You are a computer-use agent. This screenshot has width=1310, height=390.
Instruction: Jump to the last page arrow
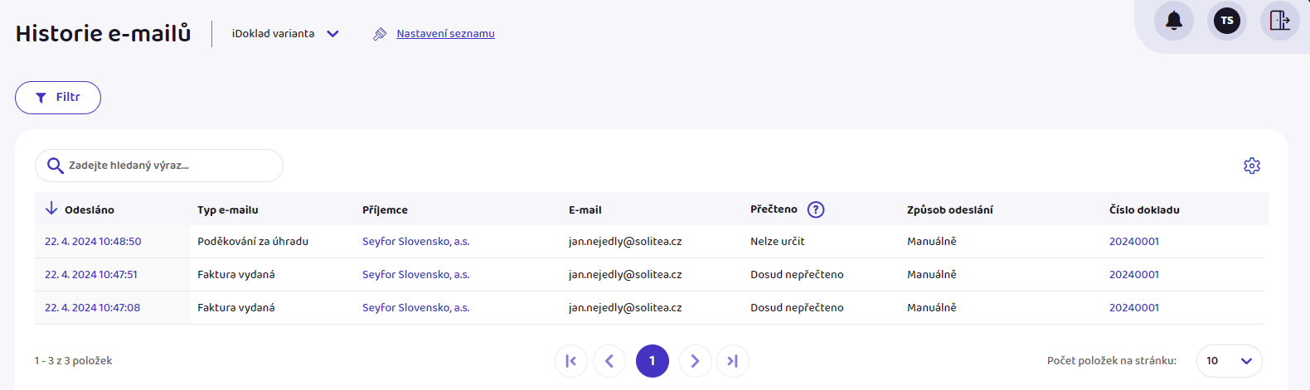coord(733,361)
